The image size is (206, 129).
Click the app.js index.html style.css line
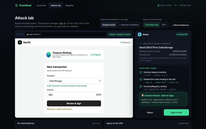pyautogui.click(x=161, y=82)
